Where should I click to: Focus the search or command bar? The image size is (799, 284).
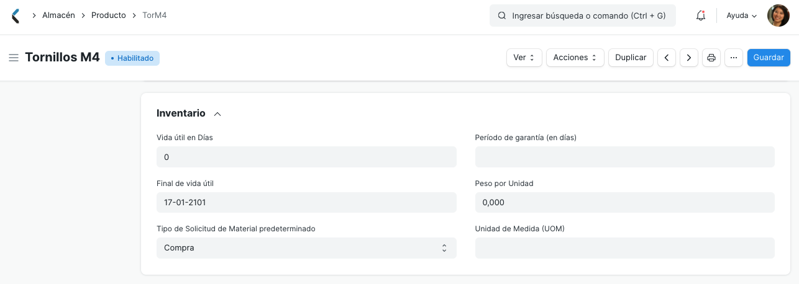click(x=583, y=16)
